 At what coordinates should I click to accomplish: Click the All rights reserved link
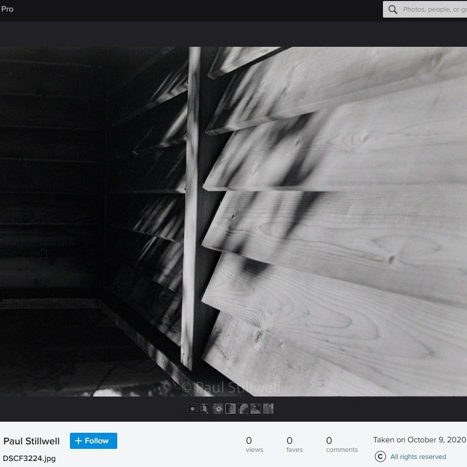coord(418,457)
